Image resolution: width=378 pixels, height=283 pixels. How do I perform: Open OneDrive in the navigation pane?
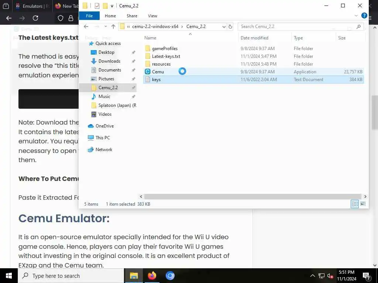click(104, 126)
